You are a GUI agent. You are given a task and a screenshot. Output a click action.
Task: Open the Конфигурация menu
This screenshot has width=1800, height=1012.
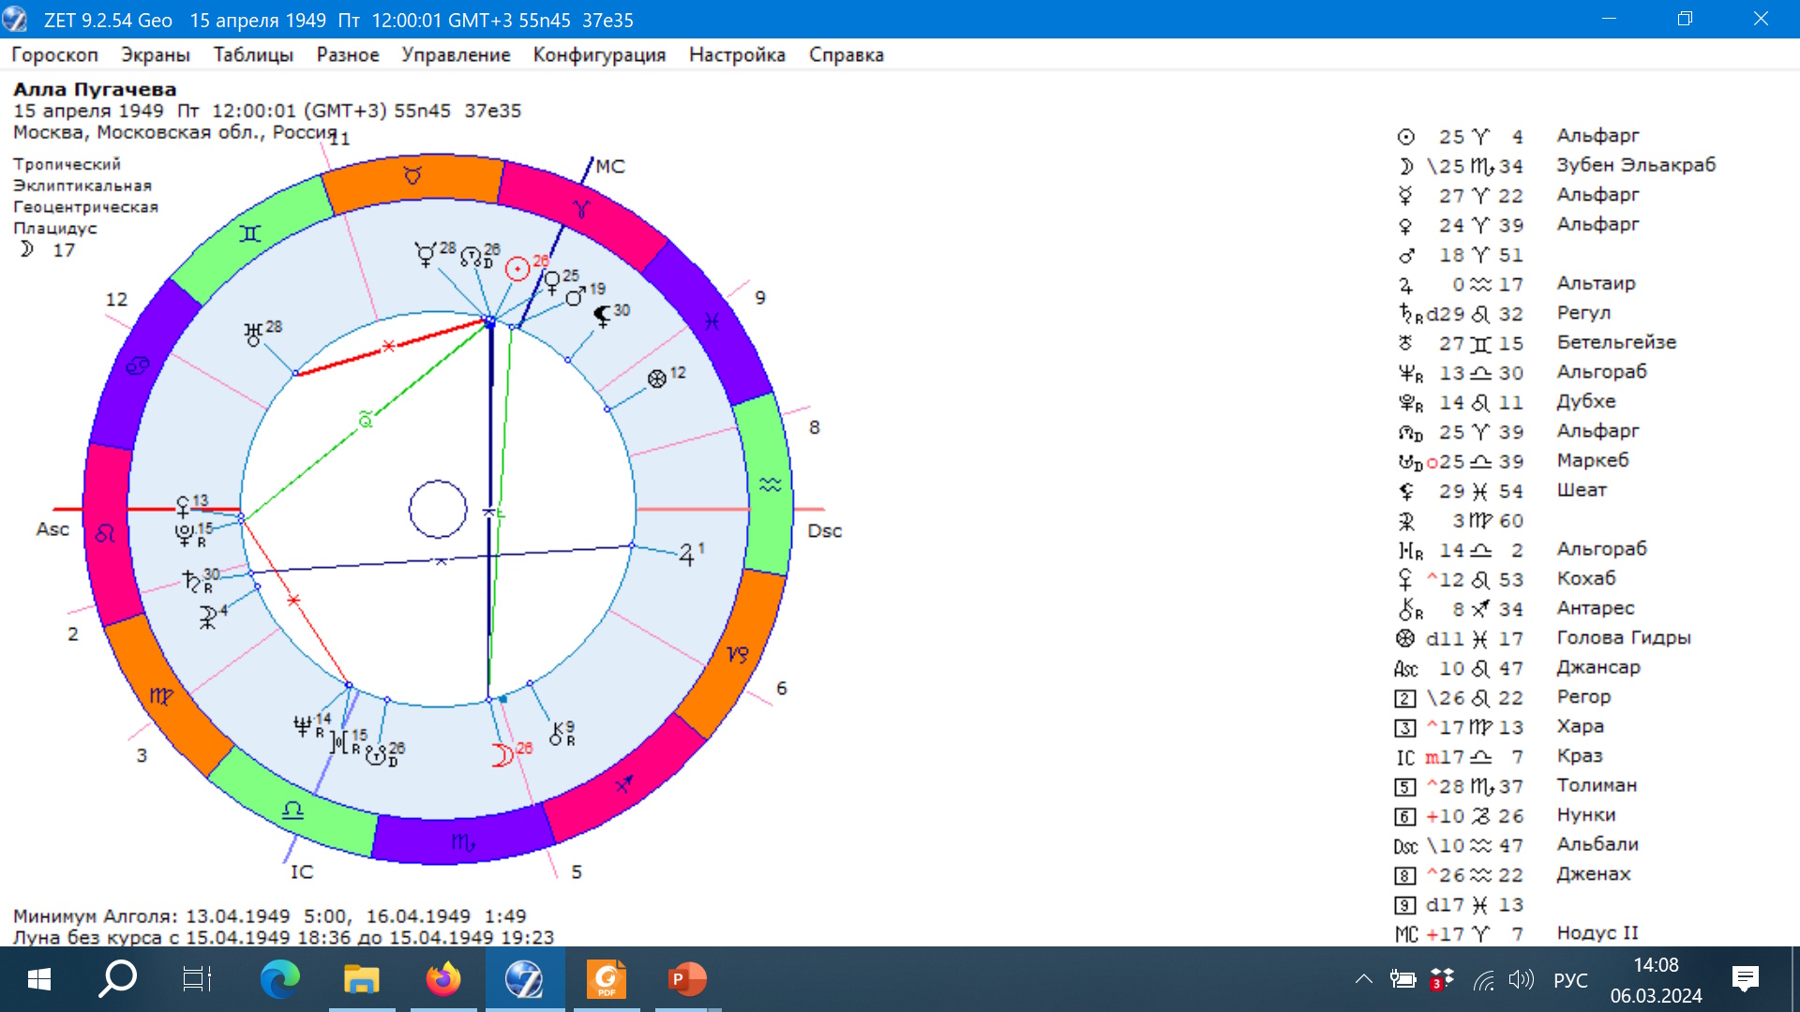(599, 54)
